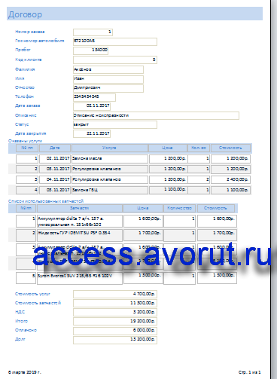The image size is (277, 379).
Task: Click the Оказаны услуги section label
Action: pos(25,141)
